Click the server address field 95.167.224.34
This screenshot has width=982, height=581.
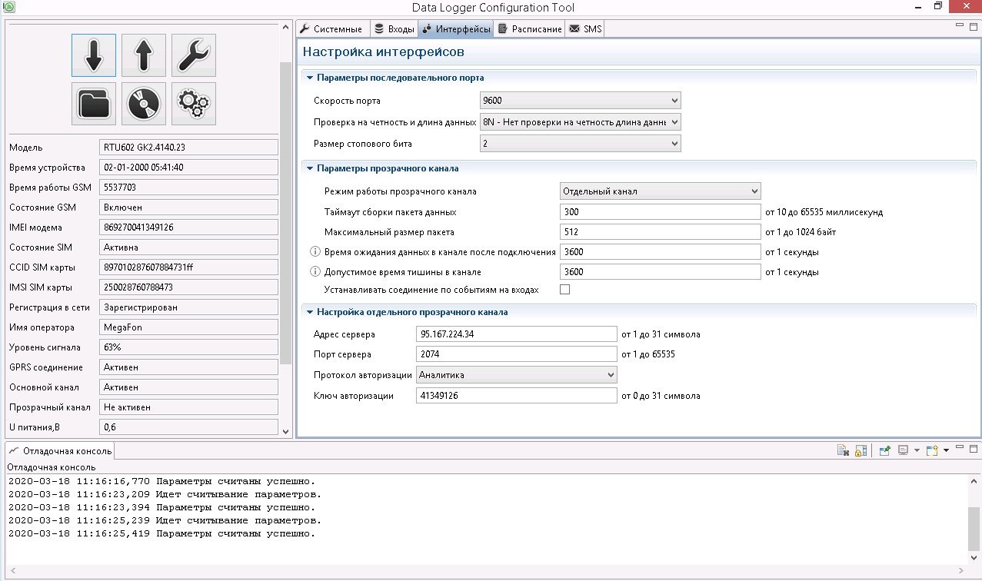517,334
